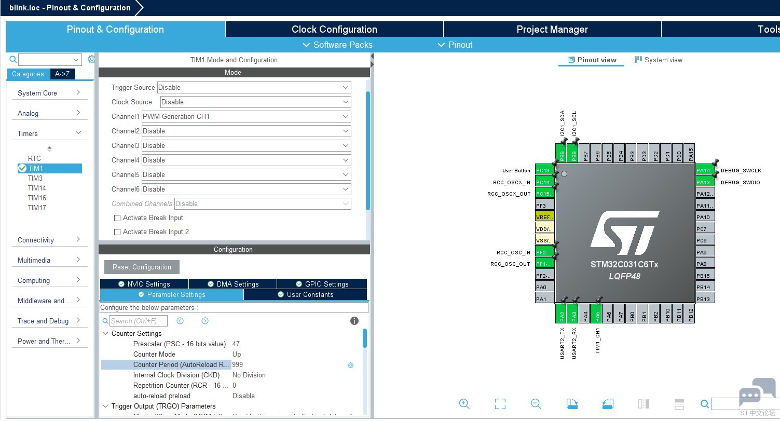Click pin PB8 on the chip
Screen dimensions: 780x421
click(573, 154)
